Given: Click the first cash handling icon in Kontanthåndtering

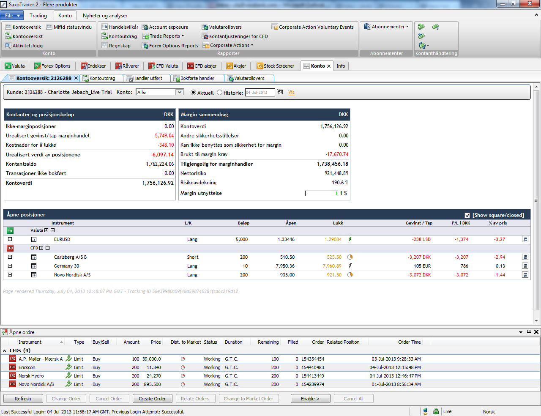Looking at the screenshot, I should (421, 27).
